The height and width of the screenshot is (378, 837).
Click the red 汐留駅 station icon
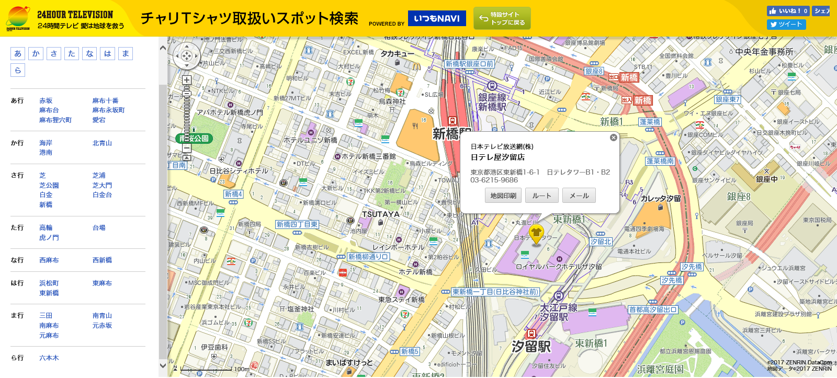point(531,334)
